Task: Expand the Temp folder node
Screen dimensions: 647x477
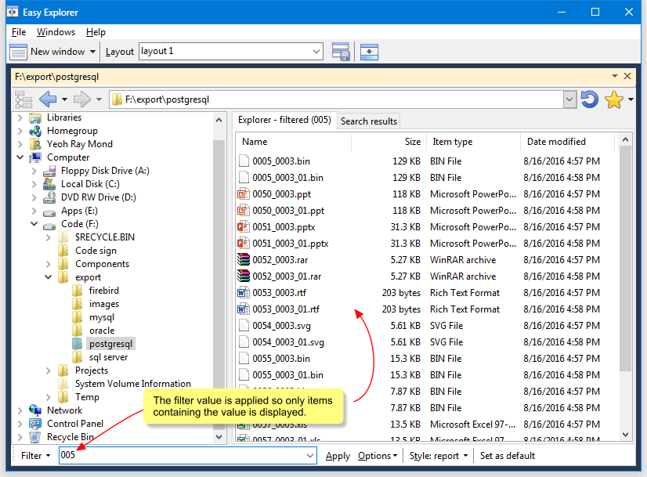Action: pos(49,397)
